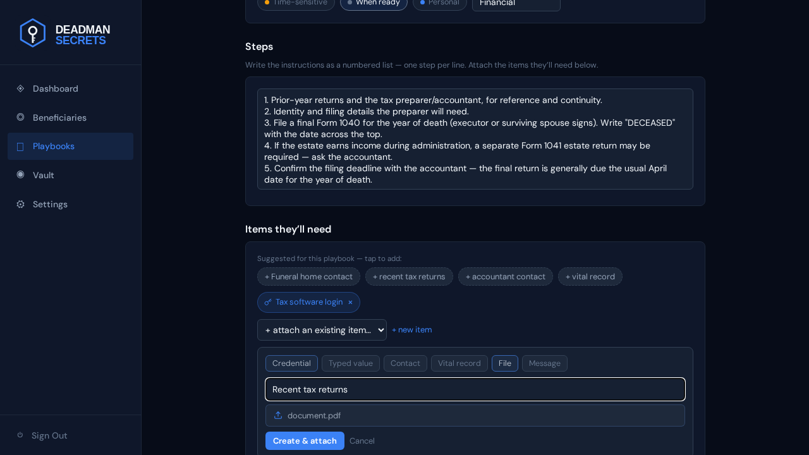The width and height of the screenshot is (809, 455).
Task: Select the Time-sensitive urgency option
Action: click(296, 3)
